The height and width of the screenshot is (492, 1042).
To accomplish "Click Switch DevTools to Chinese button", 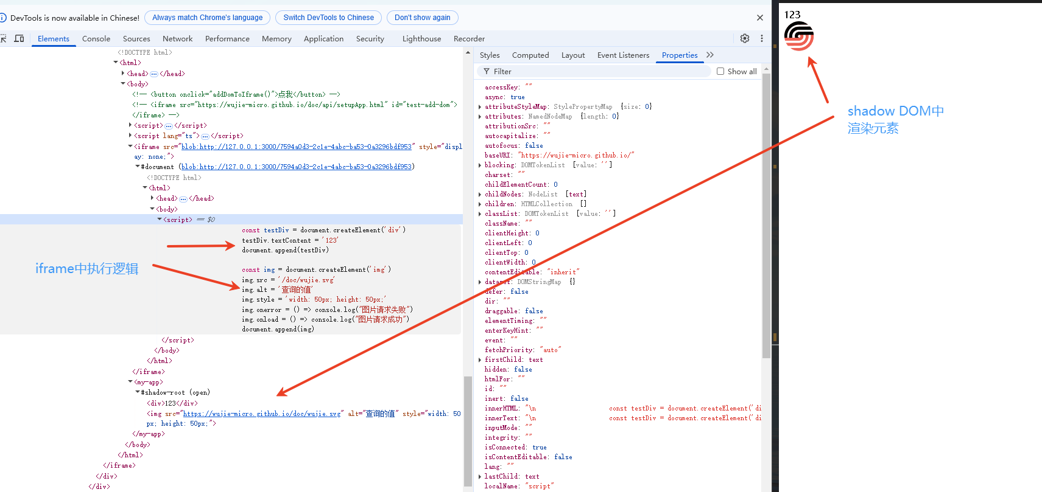I will coord(329,18).
